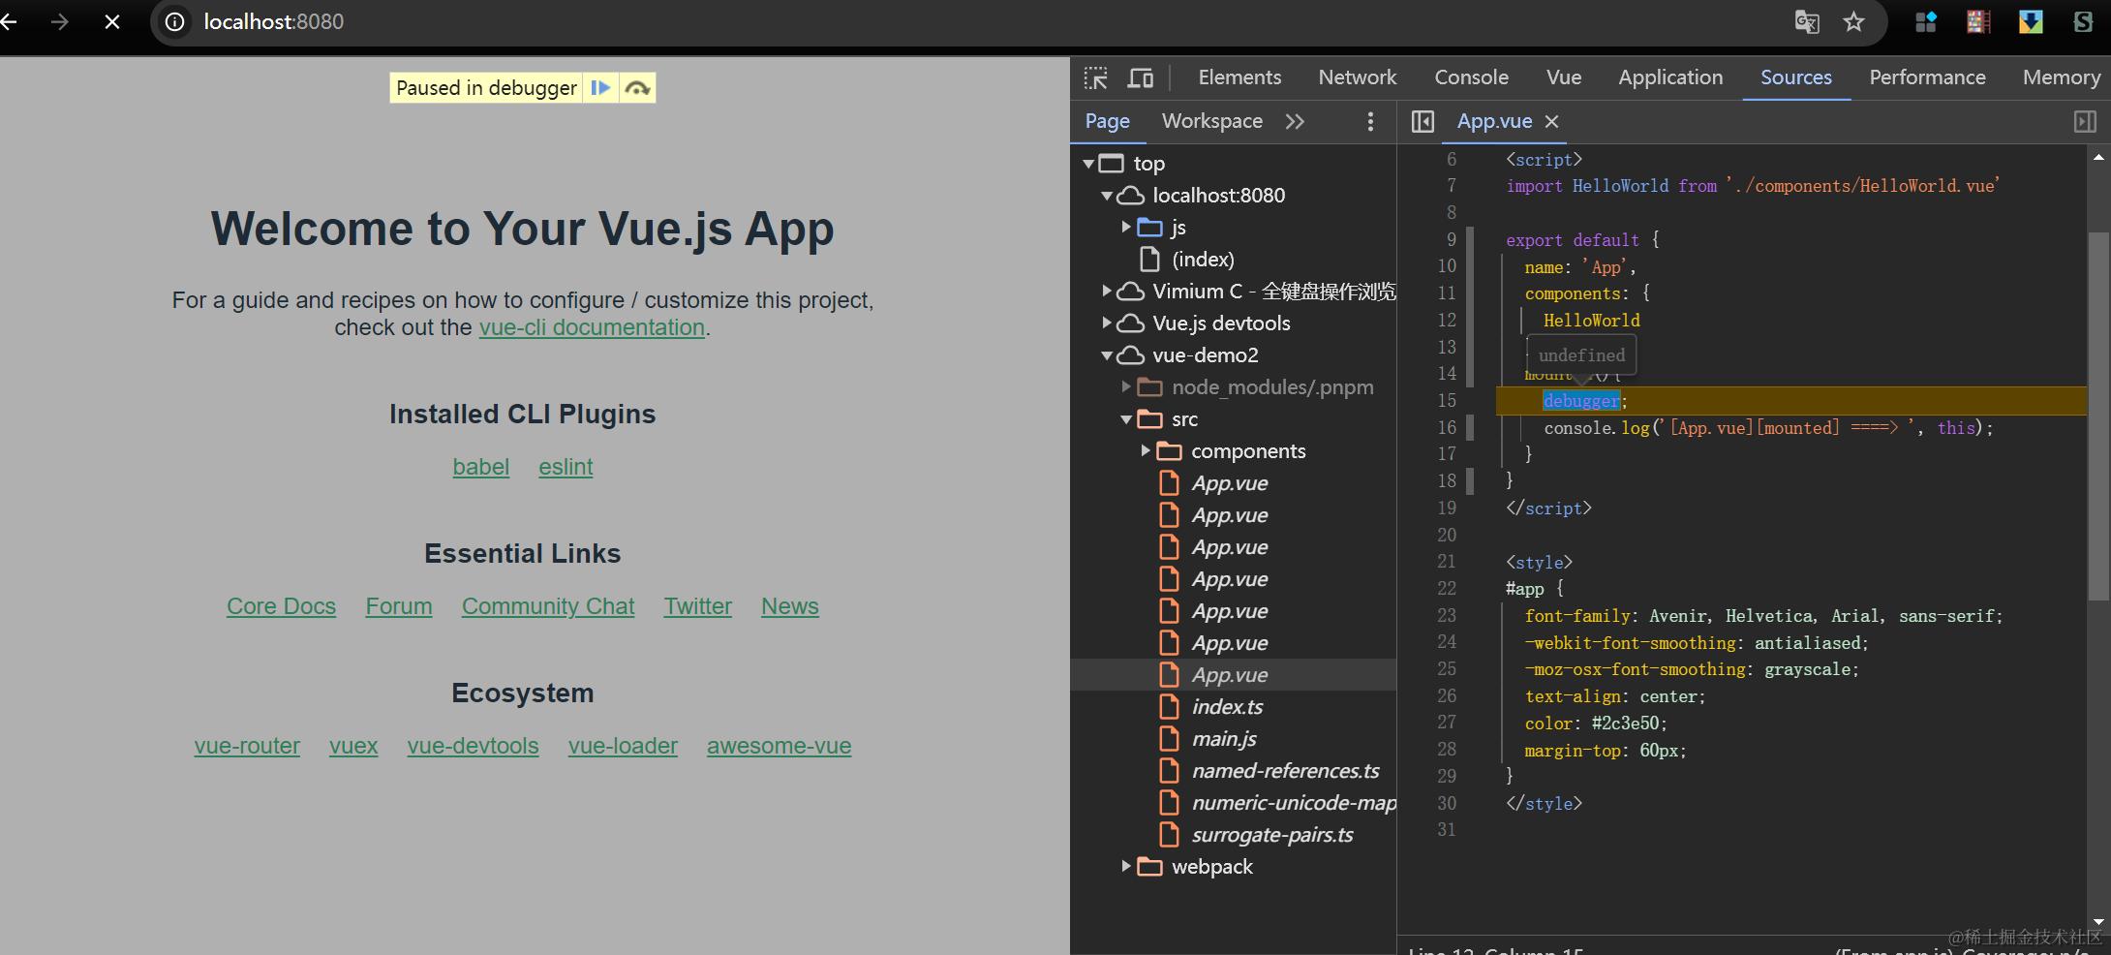This screenshot has height=955, width=2111.
Task: Collapse the vue-demo2 tree node
Action: click(x=1107, y=355)
